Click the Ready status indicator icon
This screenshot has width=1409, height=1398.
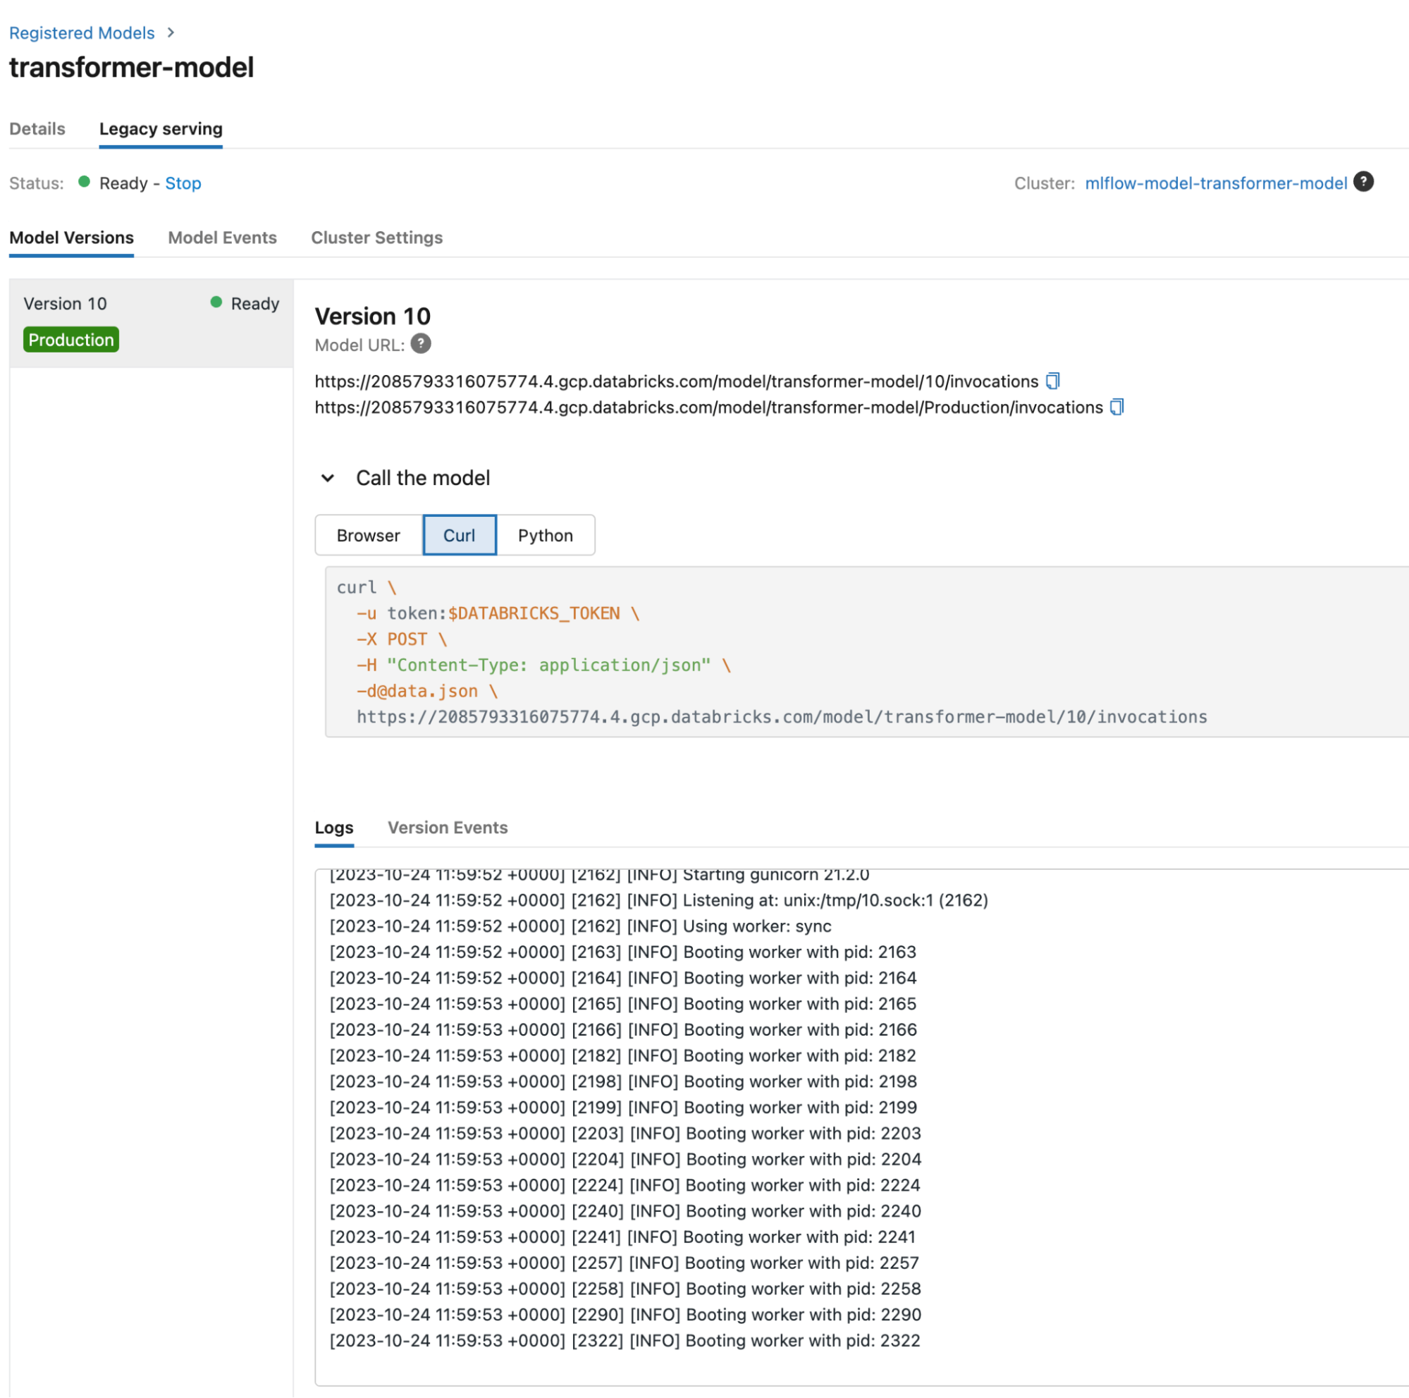point(86,183)
